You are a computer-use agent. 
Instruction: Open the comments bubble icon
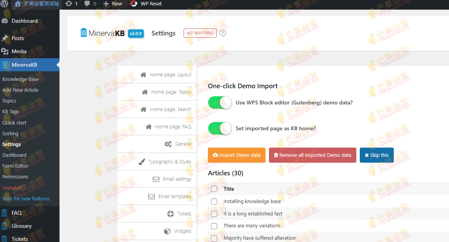click(x=87, y=4)
